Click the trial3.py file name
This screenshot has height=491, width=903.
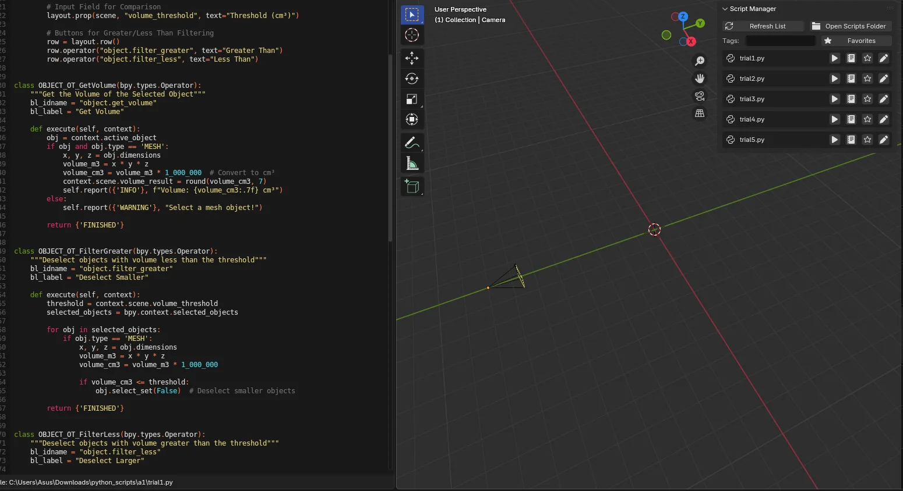click(752, 99)
